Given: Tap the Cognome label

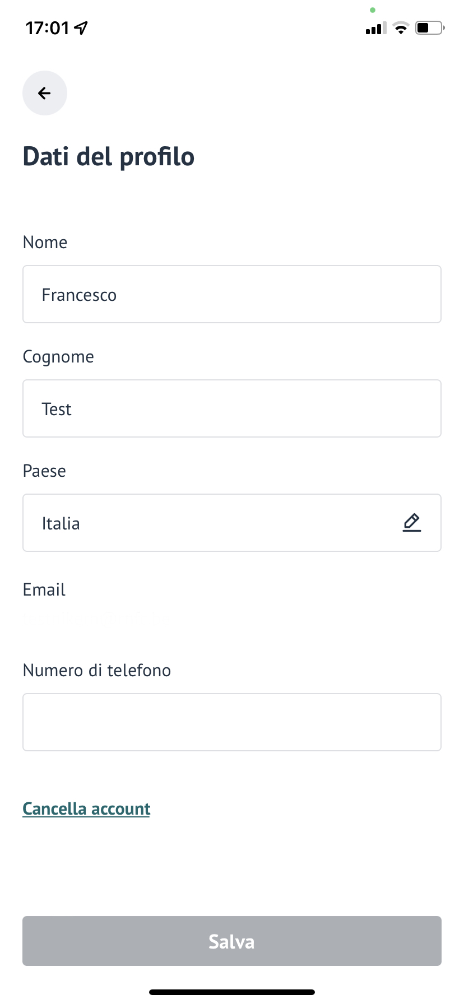Looking at the screenshot, I should (58, 357).
